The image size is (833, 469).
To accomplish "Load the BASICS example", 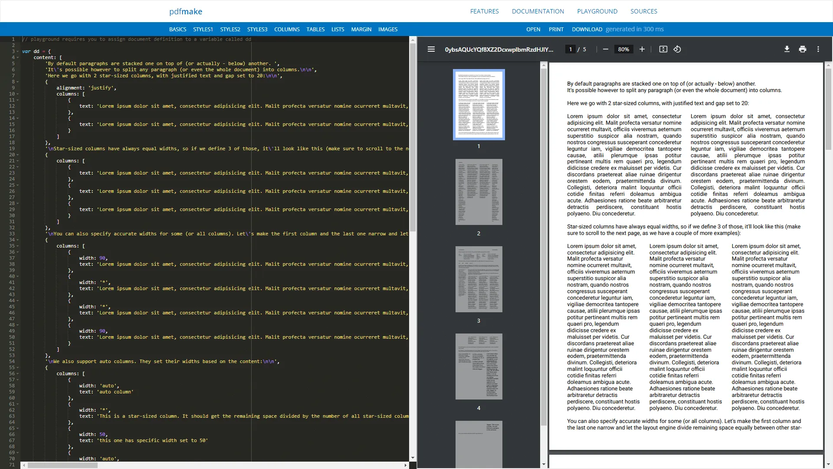I will (x=177, y=29).
